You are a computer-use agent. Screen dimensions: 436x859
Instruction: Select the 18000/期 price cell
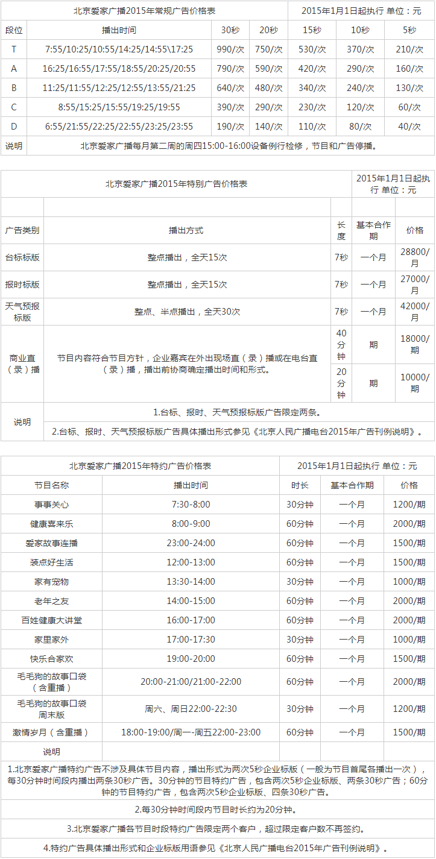(x=415, y=345)
